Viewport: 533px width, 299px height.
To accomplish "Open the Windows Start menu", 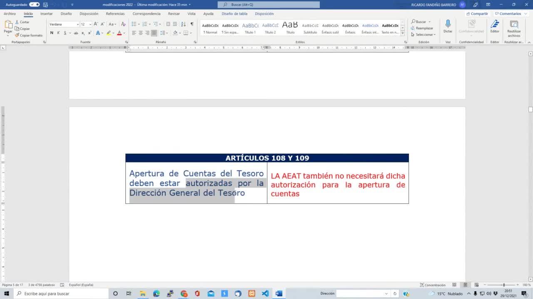I will click(7, 294).
